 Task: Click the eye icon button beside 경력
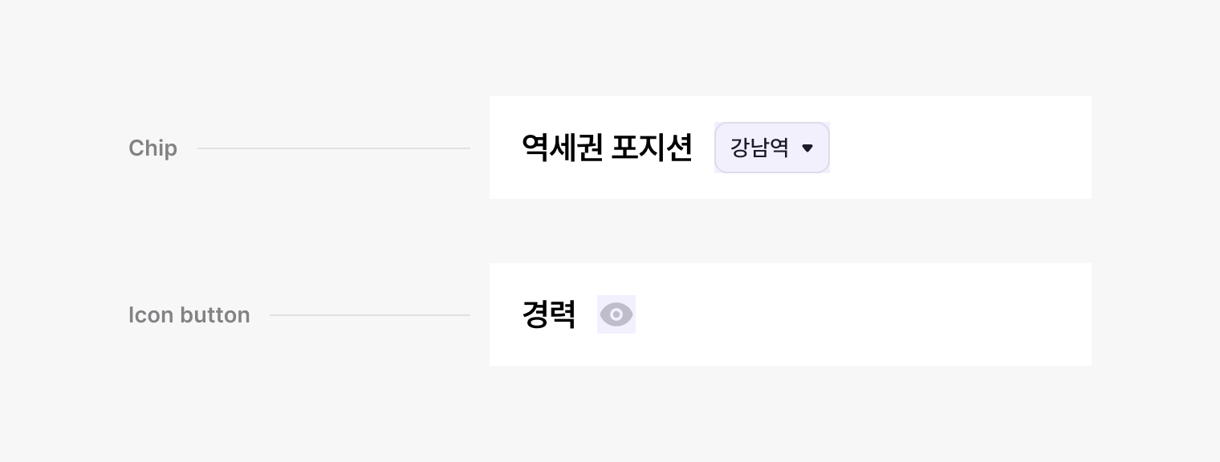pyautogui.click(x=616, y=314)
